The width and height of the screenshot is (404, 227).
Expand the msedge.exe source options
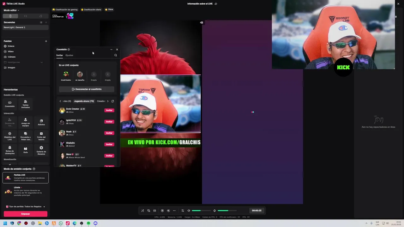pyautogui.click(x=41, y=62)
